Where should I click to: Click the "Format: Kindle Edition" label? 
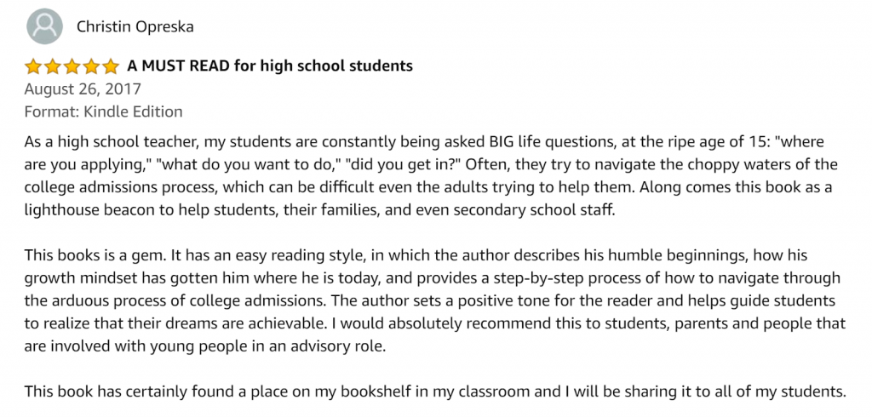(x=103, y=111)
